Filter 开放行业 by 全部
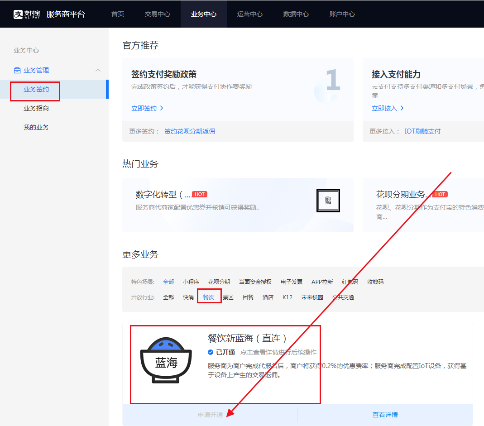This screenshot has width=484, height=426. pyautogui.click(x=168, y=297)
